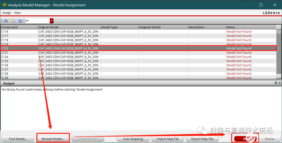The height and width of the screenshot is (143, 282).
Task: Sort by the Component column header
Action: pos(19,27)
